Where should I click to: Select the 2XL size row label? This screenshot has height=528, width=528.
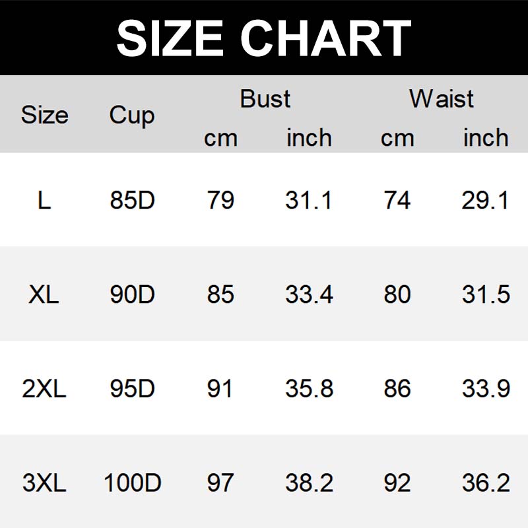pos(44,389)
